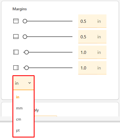Click the top margin slider handle

pyautogui.click(x=25, y=21)
